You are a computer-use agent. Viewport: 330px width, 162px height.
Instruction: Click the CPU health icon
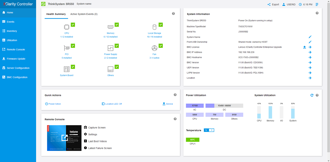(67, 27)
